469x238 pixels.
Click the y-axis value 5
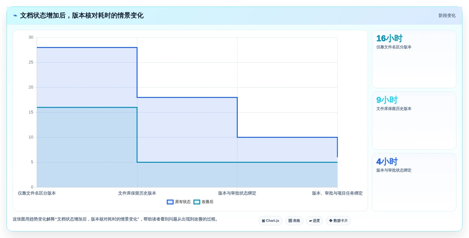[32, 162]
